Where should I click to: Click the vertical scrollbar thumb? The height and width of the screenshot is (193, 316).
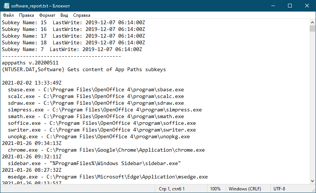[312, 29]
